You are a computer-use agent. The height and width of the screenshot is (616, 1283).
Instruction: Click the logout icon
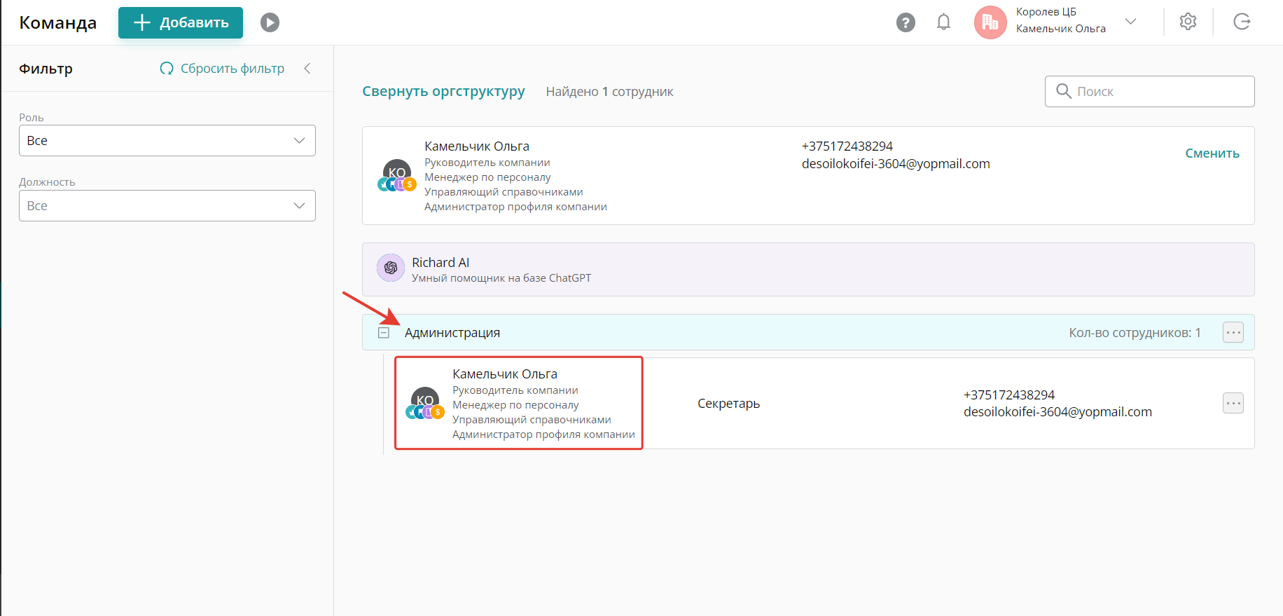pyautogui.click(x=1242, y=22)
